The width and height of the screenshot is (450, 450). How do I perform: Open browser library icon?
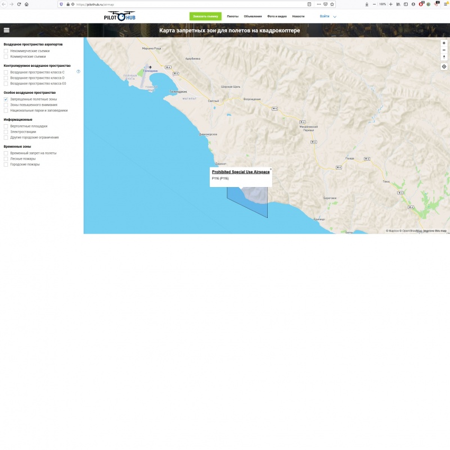click(x=398, y=4)
